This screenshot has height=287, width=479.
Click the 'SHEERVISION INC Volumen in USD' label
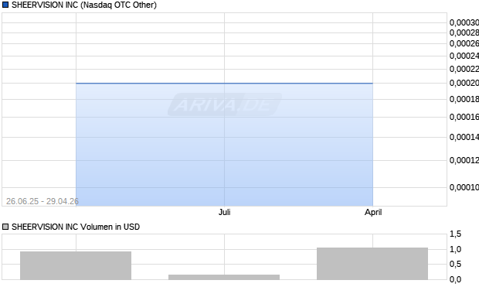(76, 227)
